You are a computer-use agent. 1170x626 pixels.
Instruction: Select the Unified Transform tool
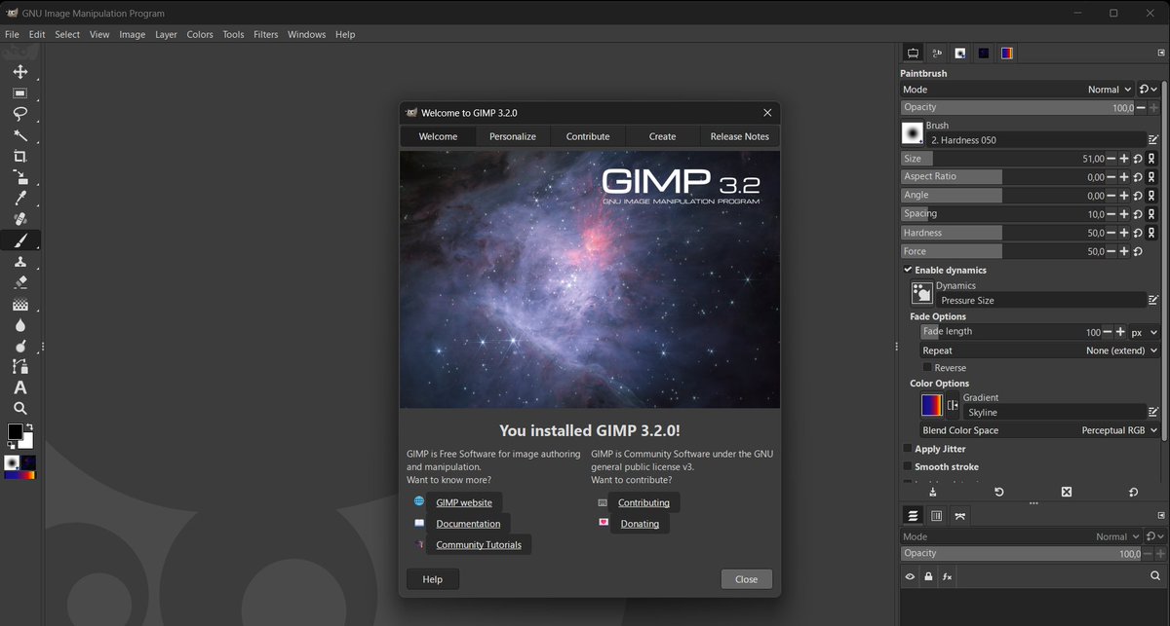(x=19, y=177)
